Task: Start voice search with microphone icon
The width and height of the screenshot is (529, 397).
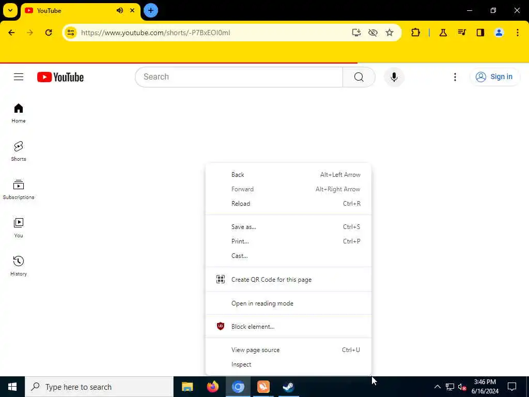Action: click(394, 77)
